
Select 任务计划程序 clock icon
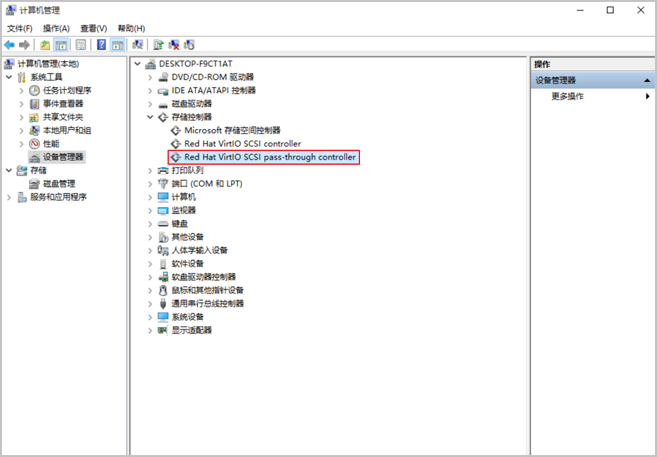tap(34, 91)
